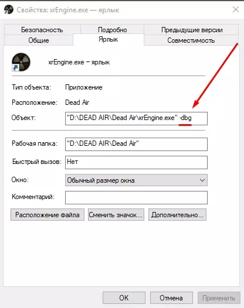Click the Свойства: xrEngine.exe window title
The width and height of the screenshot is (244, 308).
[x=67, y=10]
